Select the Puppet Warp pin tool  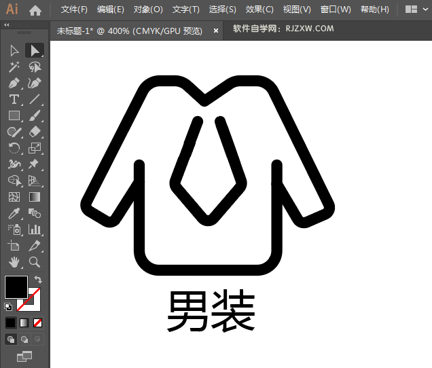(x=35, y=164)
